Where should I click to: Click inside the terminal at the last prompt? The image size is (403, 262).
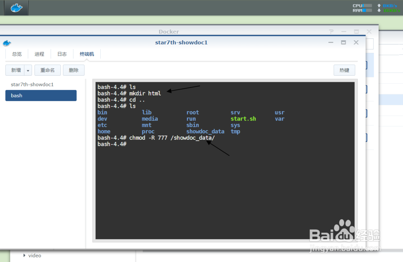(112, 144)
